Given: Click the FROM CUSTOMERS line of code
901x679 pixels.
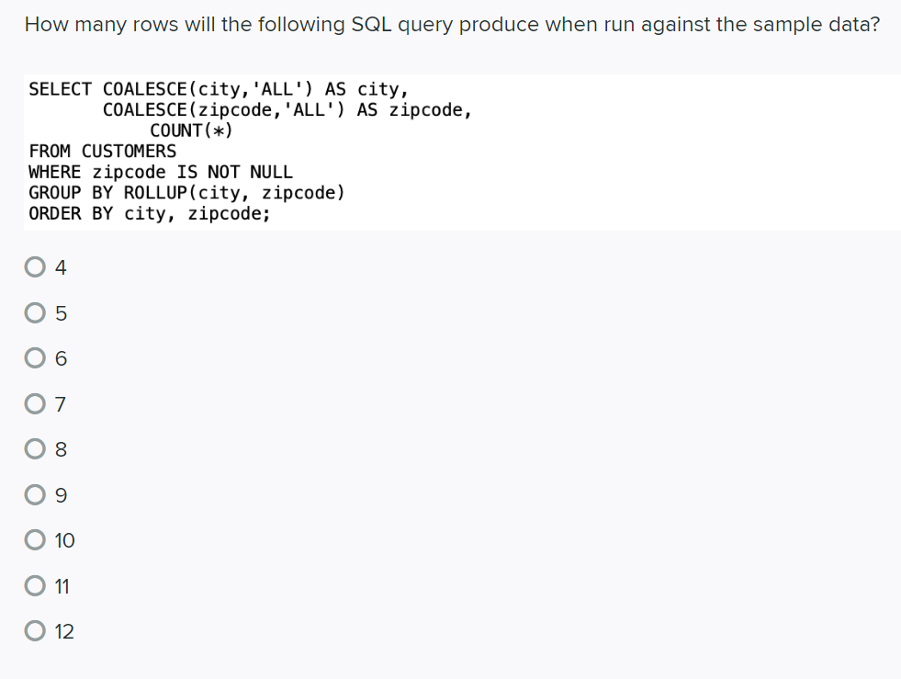Looking at the screenshot, I should (x=102, y=151).
